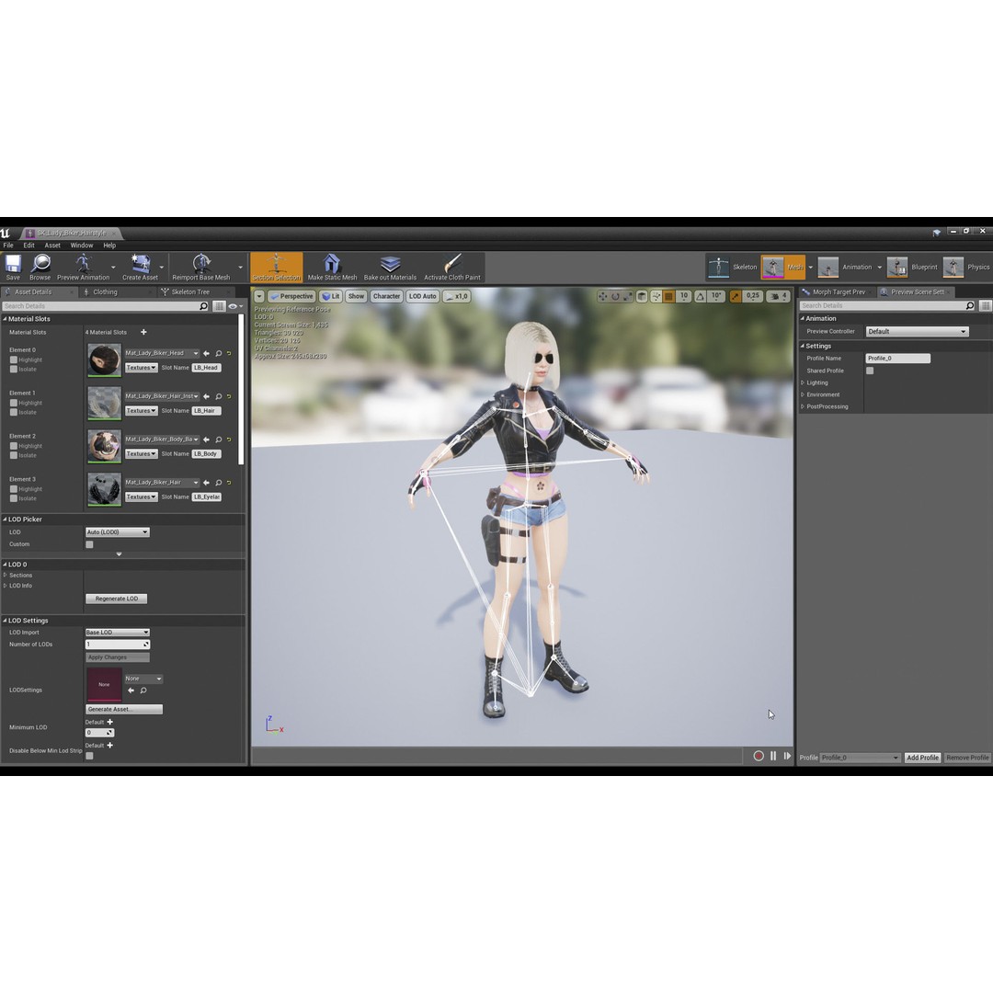Select the scale gizmo in viewport toolbar

[x=627, y=296]
